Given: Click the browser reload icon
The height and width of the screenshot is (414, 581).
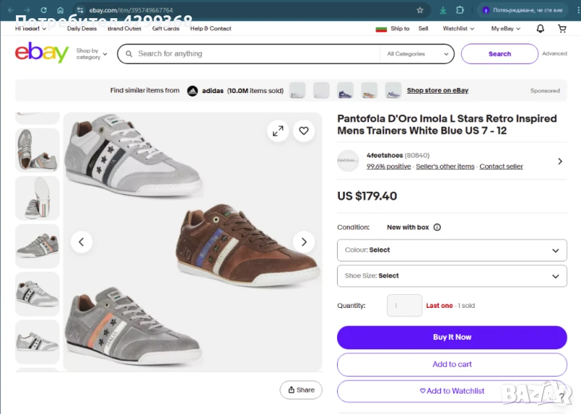Looking at the screenshot, I should [44, 10].
